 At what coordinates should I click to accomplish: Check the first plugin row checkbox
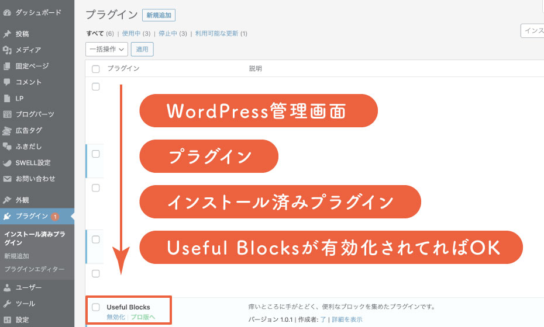[96, 86]
